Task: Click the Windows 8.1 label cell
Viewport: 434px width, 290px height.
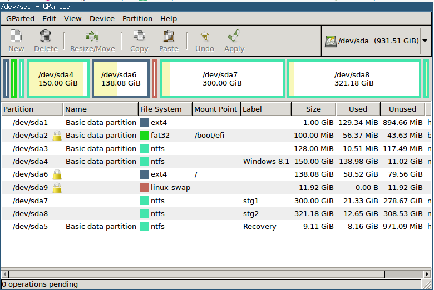Action: [266, 162]
